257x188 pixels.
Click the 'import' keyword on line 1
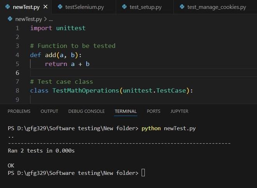41,28
